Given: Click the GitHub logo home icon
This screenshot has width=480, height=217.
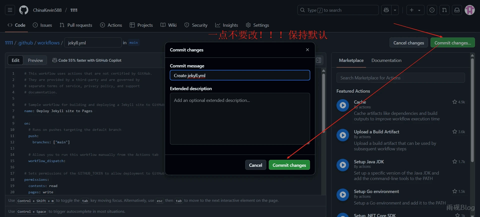Looking at the screenshot, I should pos(24,10).
